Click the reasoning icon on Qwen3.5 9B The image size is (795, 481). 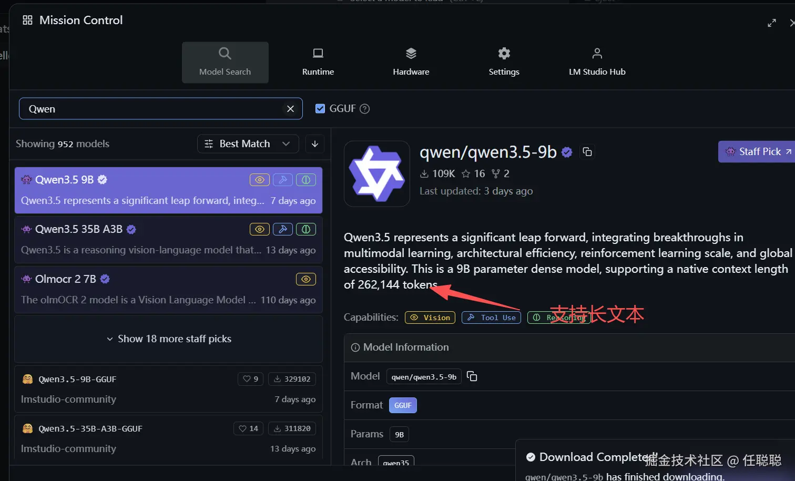306,180
